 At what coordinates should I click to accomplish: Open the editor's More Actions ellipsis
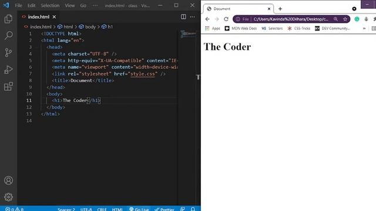coord(192,17)
